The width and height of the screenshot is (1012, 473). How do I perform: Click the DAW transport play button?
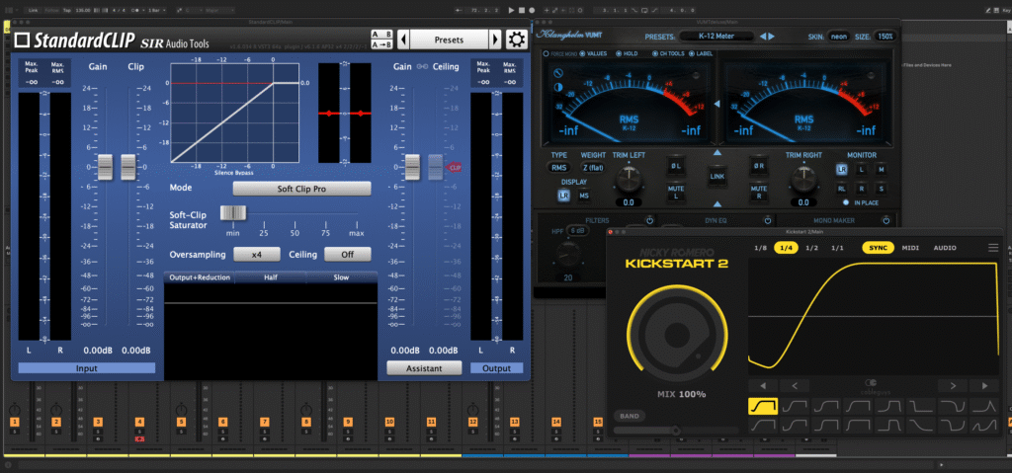[511, 10]
